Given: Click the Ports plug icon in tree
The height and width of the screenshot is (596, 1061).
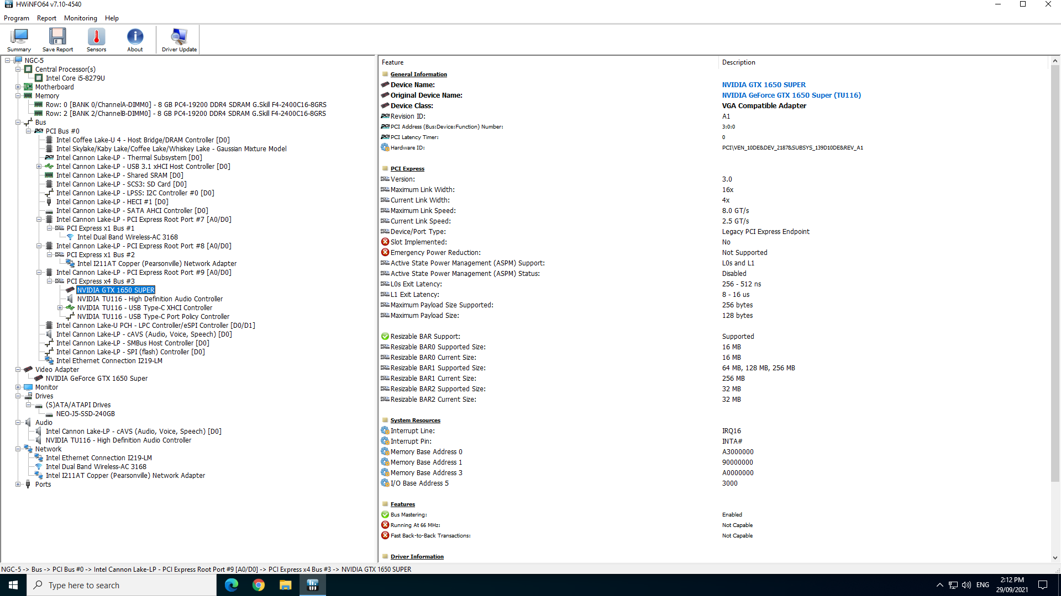Looking at the screenshot, I should click(28, 484).
